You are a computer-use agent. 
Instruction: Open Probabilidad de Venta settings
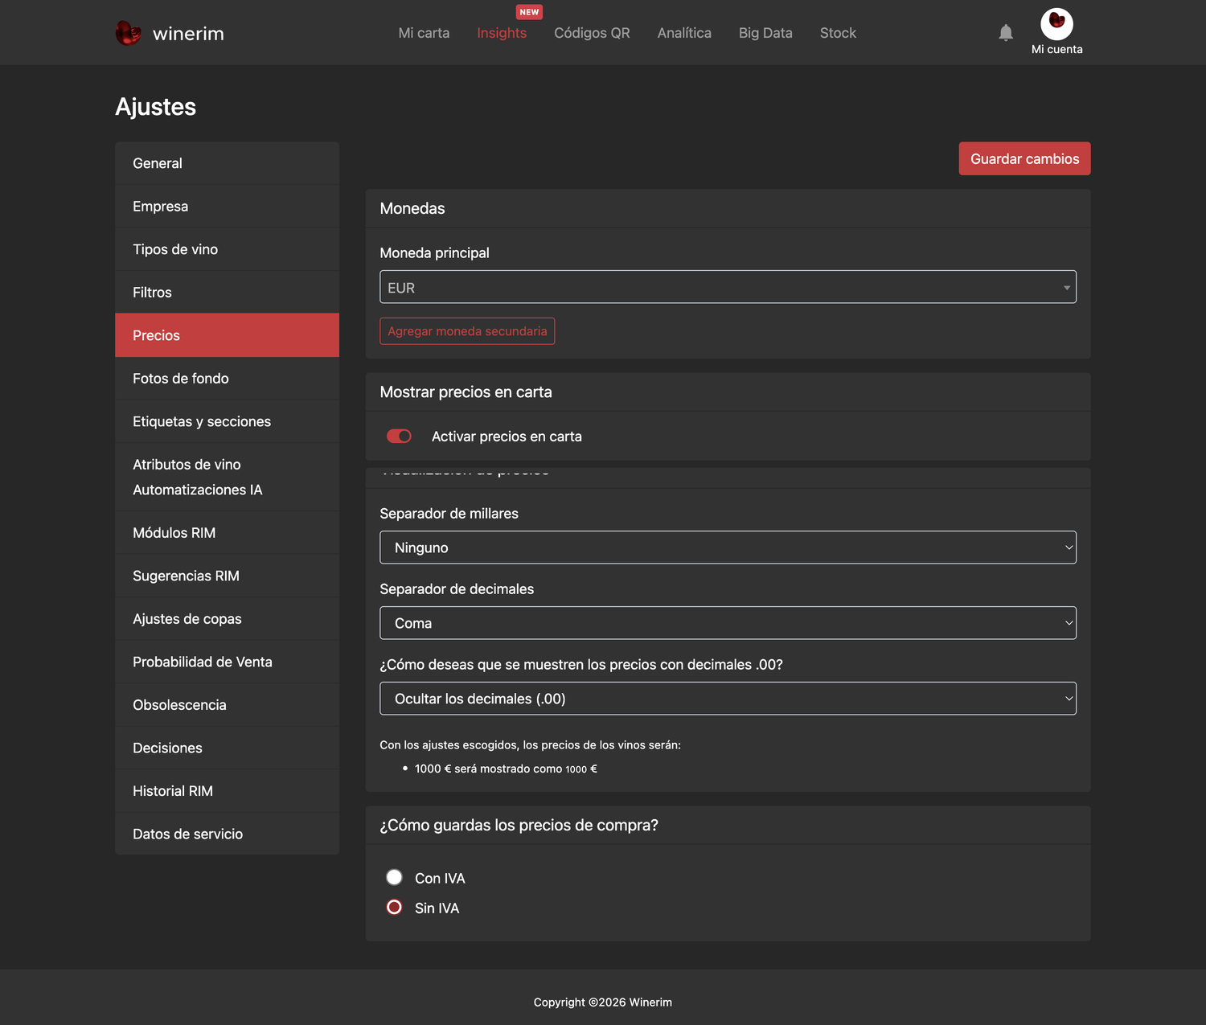click(x=227, y=662)
